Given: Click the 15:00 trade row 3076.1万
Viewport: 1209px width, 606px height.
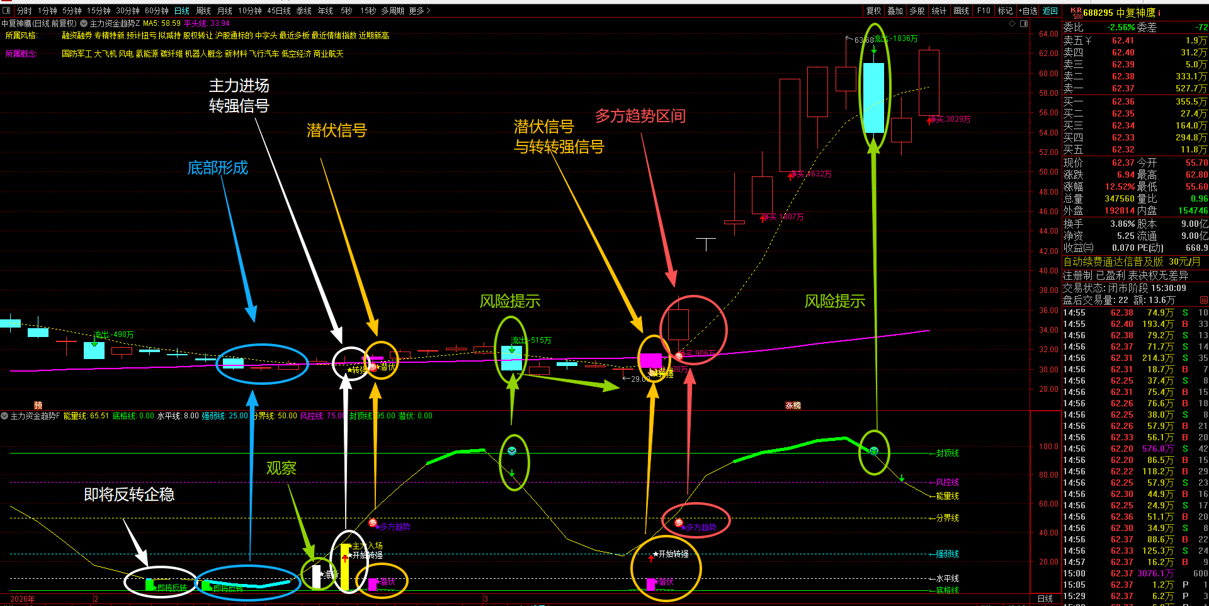Looking at the screenshot, I should click(x=1135, y=574).
